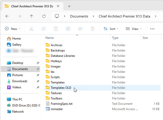Select the Backdrops folder

coord(102,50)
